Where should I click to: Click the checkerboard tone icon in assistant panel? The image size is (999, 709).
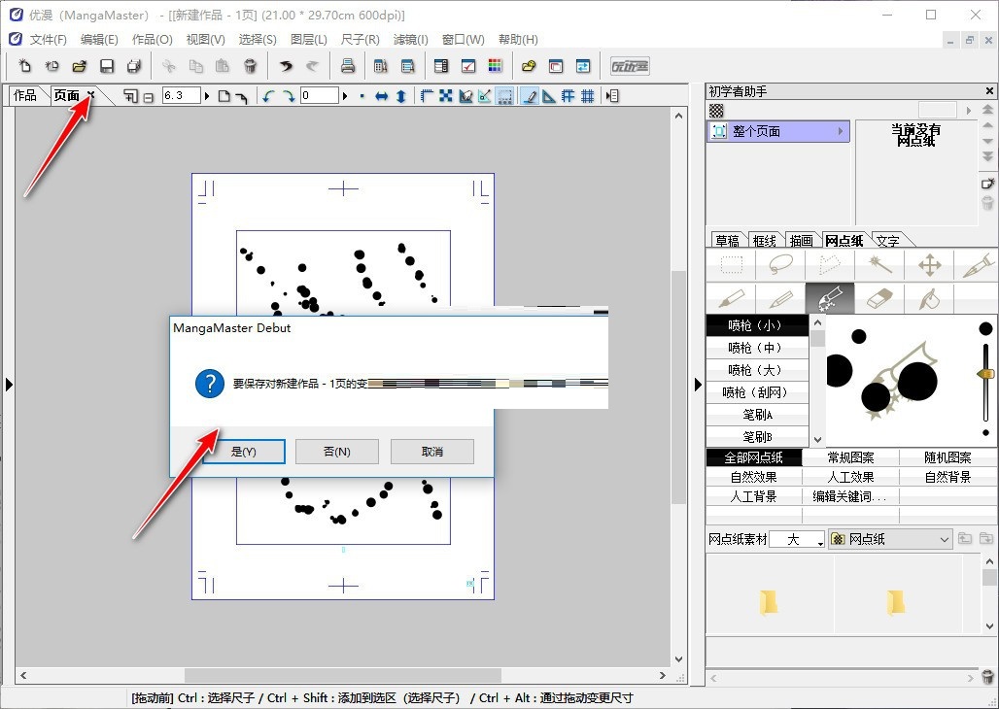click(717, 111)
